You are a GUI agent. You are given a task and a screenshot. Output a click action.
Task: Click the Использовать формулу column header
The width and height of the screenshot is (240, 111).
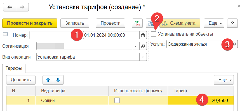pos(138,91)
